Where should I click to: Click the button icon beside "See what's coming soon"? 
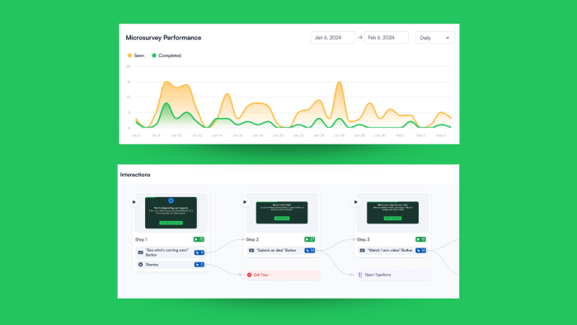coord(141,252)
